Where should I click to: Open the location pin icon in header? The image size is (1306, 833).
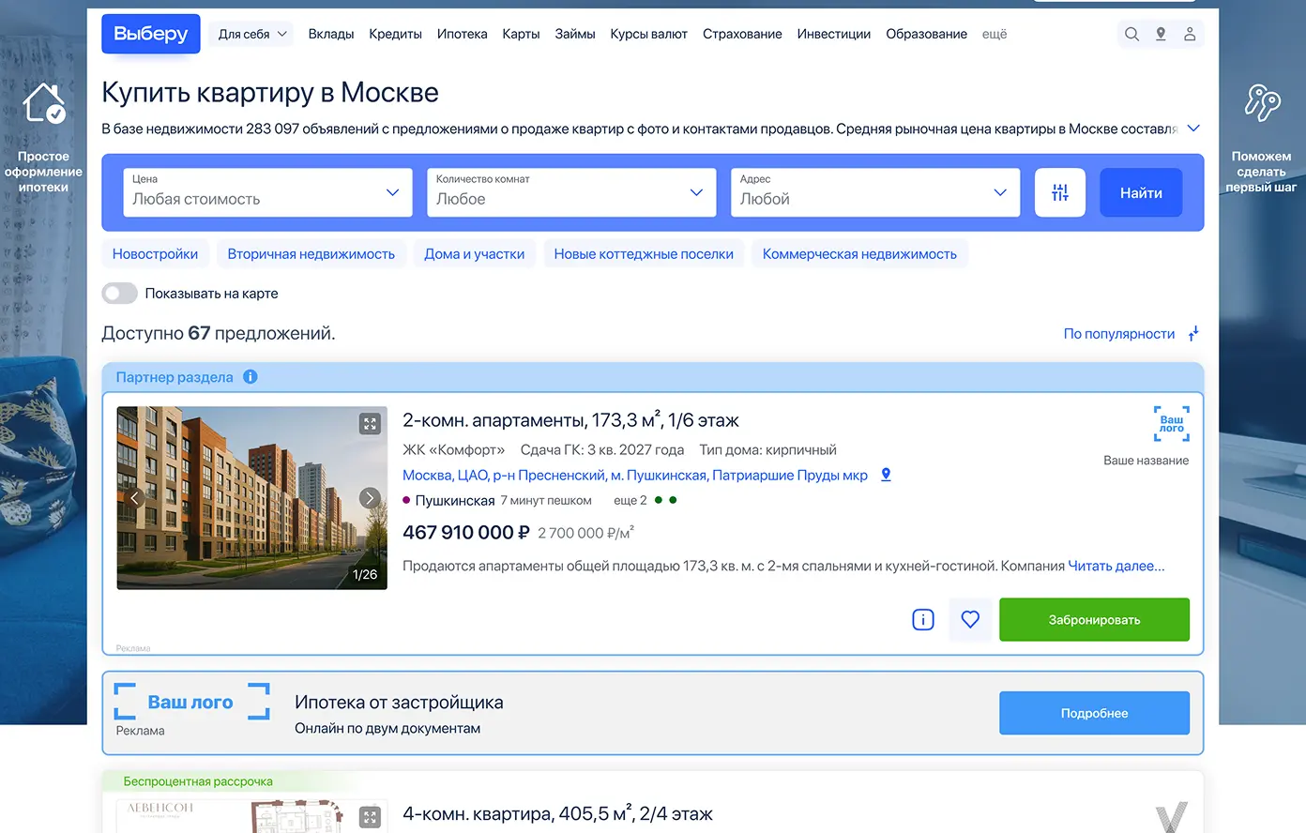click(1161, 34)
